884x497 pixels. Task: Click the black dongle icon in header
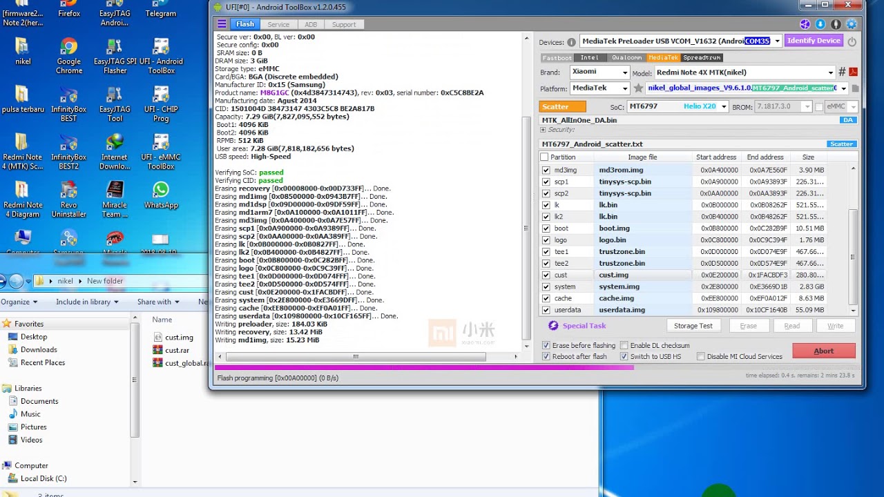click(836, 24)
